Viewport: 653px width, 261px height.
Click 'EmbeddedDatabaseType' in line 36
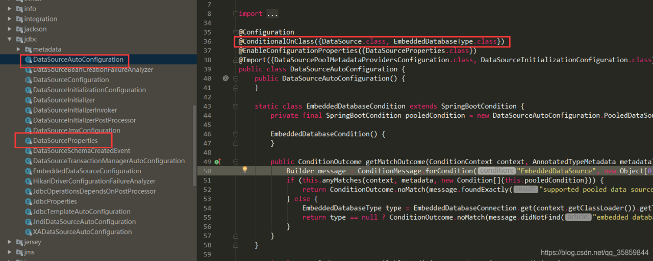433,41
